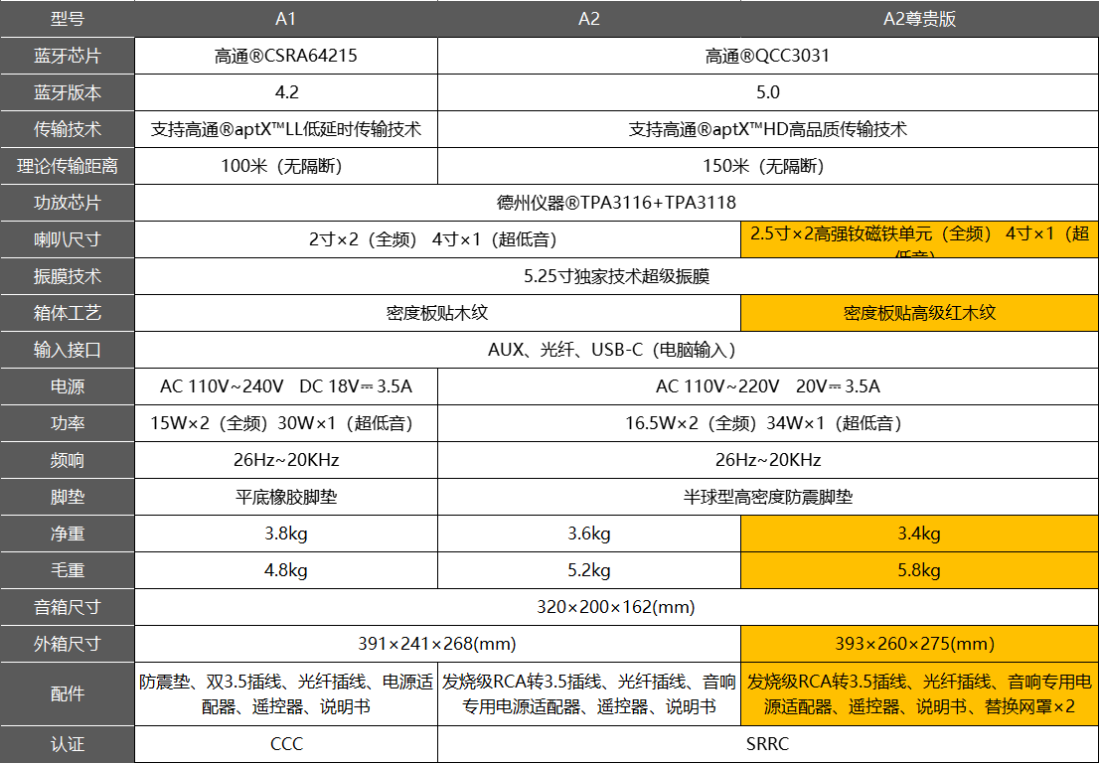Select the 4.8kg gross weight cell
The height and width of the screenshot is (764, 1100).
(286, 570)
